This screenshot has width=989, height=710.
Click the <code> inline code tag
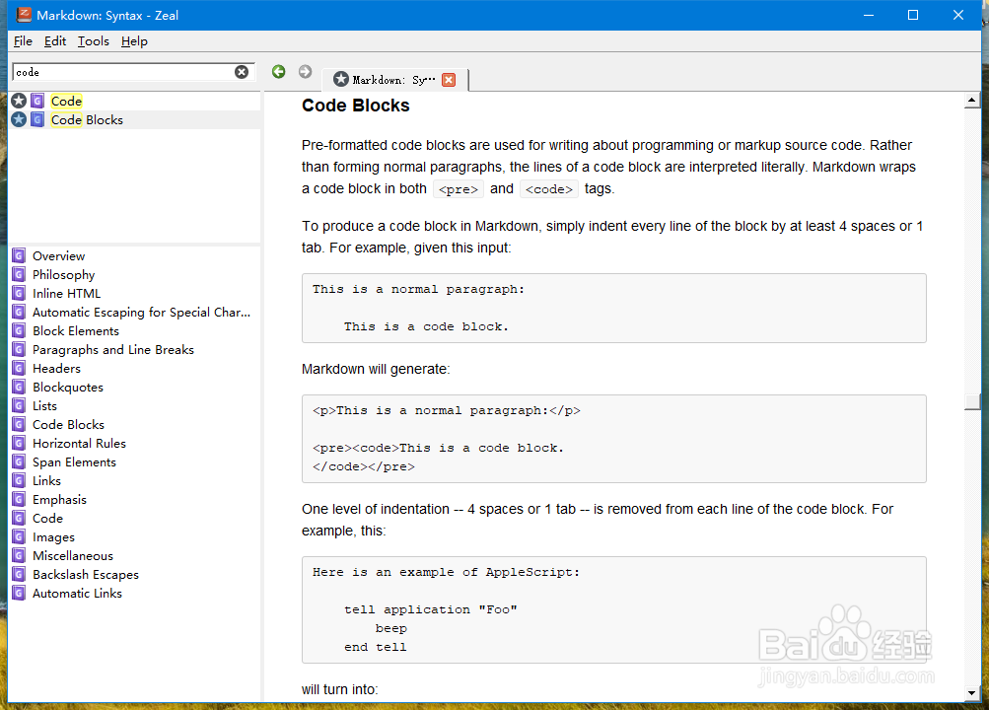tap(549, 189)
